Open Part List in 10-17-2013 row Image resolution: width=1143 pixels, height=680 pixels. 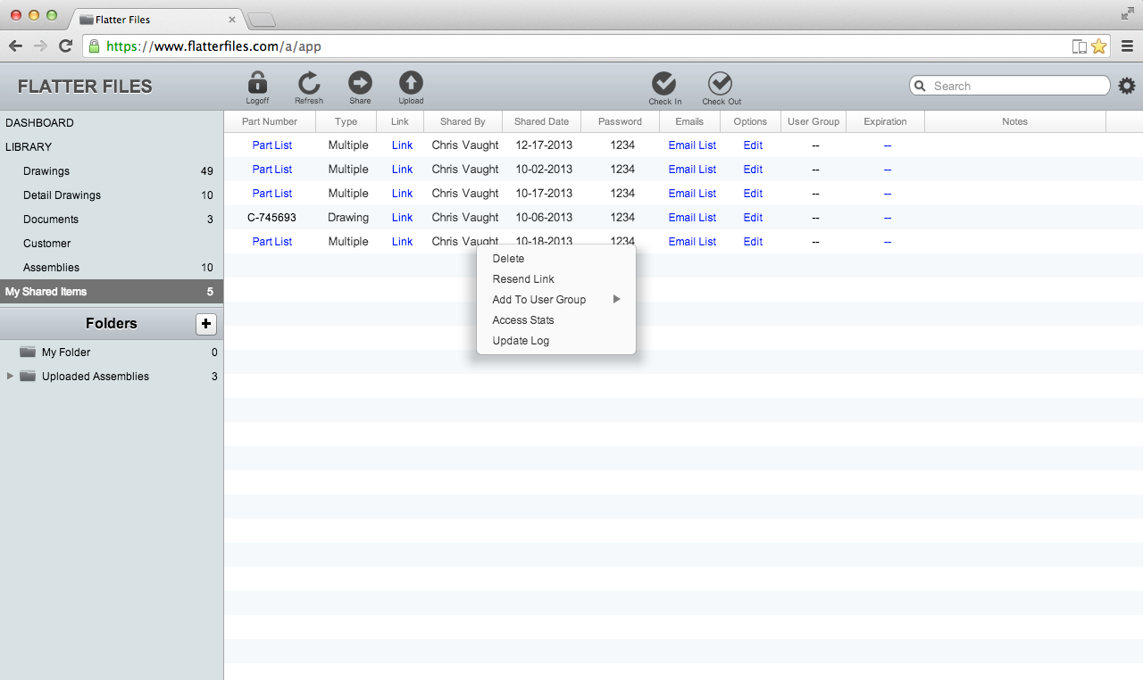[272, 194]
